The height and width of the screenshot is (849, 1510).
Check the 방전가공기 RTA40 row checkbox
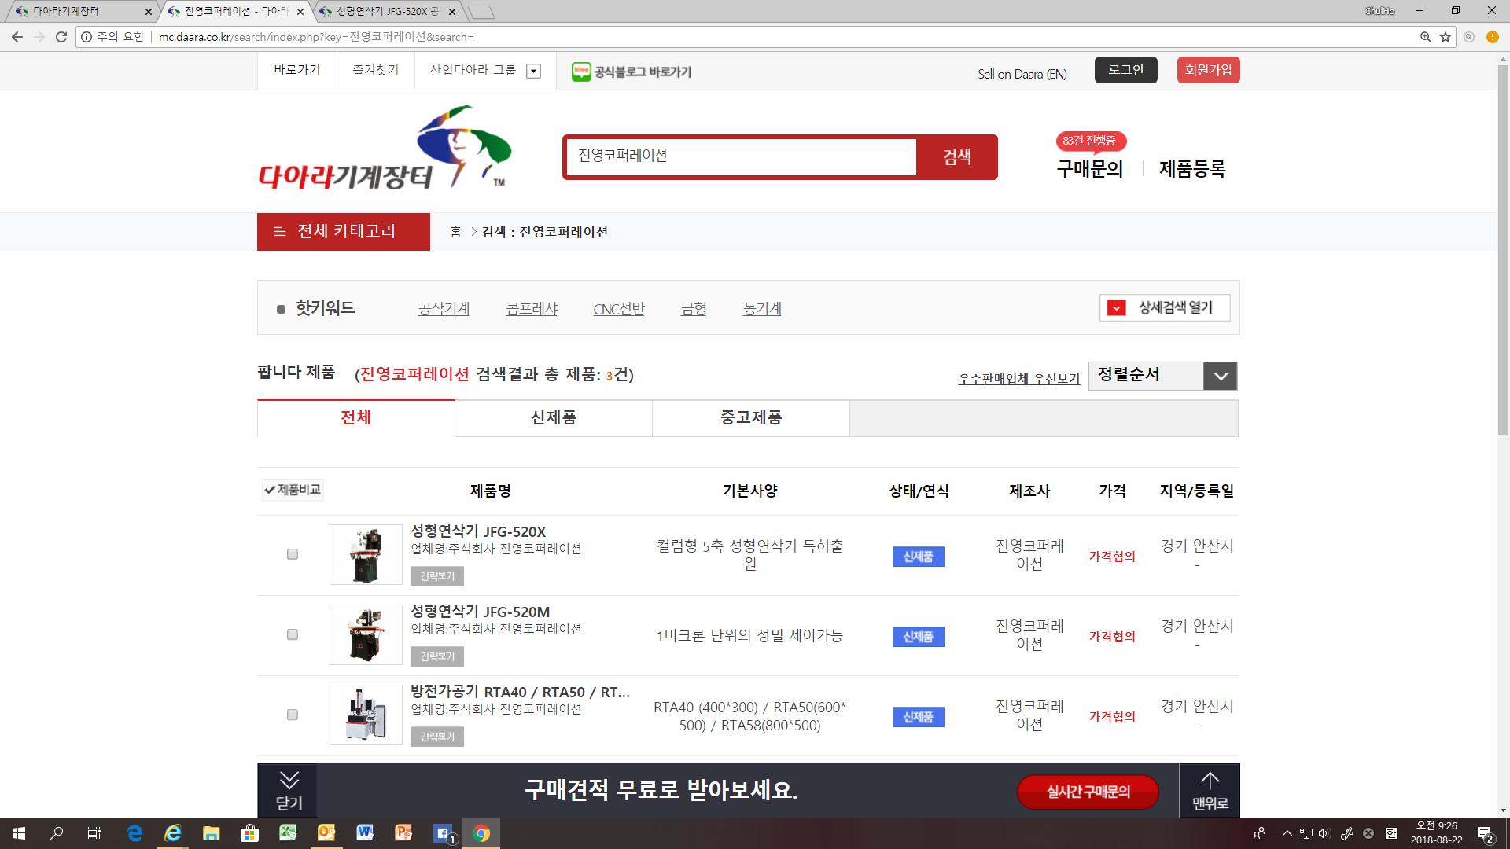pos(293,715)
